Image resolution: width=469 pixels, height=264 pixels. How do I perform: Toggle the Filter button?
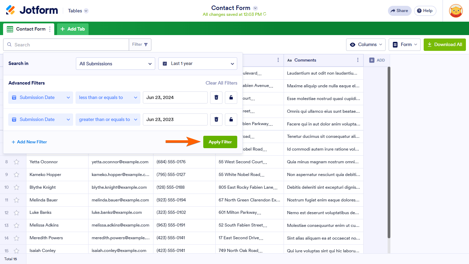click(x=140, y=45)
